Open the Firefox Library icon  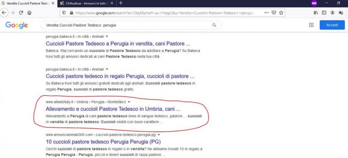[316, 13]
